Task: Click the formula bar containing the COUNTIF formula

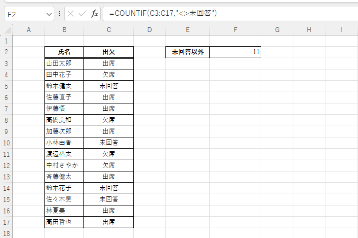Action: click(x=231, y=13)
